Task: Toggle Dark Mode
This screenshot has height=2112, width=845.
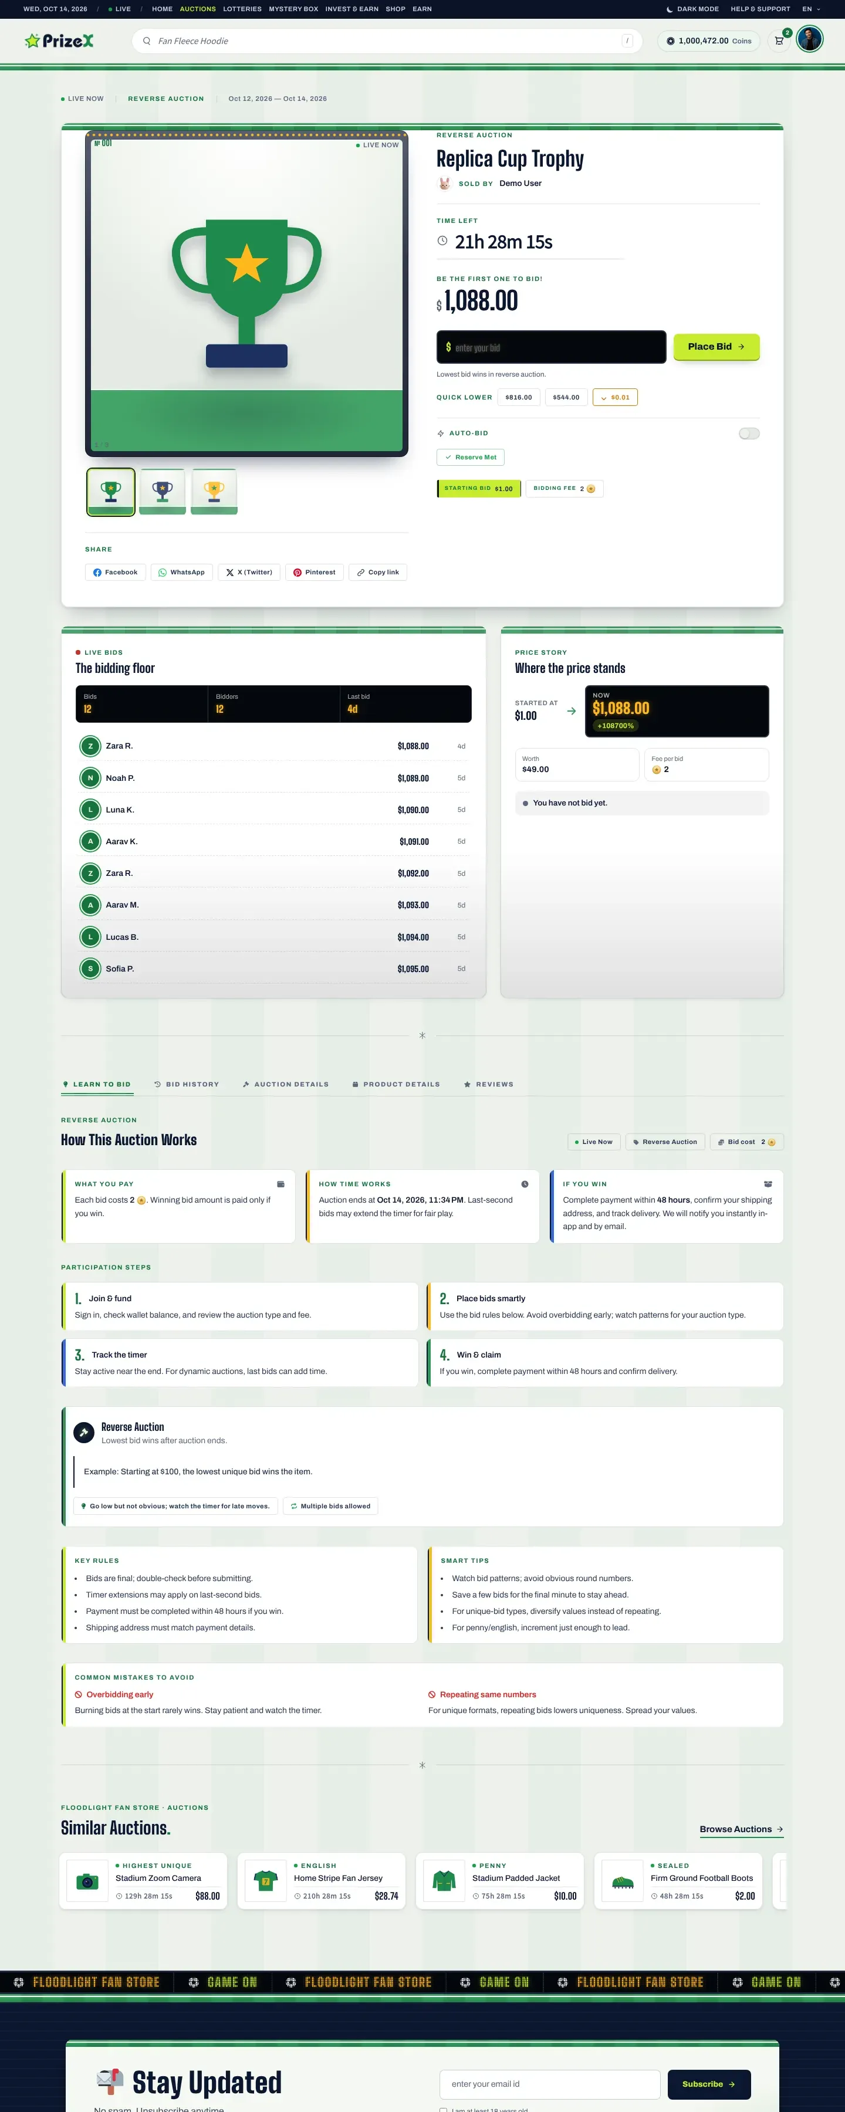Action: point(692,9)
